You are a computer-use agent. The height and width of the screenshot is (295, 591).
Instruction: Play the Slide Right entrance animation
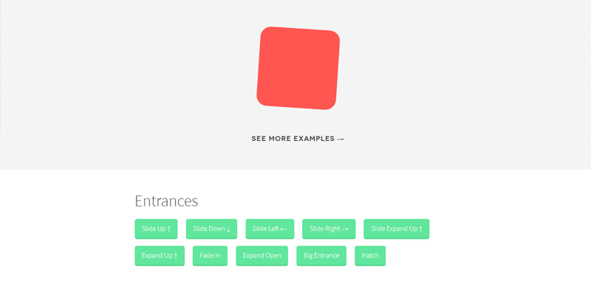point(329,229)
